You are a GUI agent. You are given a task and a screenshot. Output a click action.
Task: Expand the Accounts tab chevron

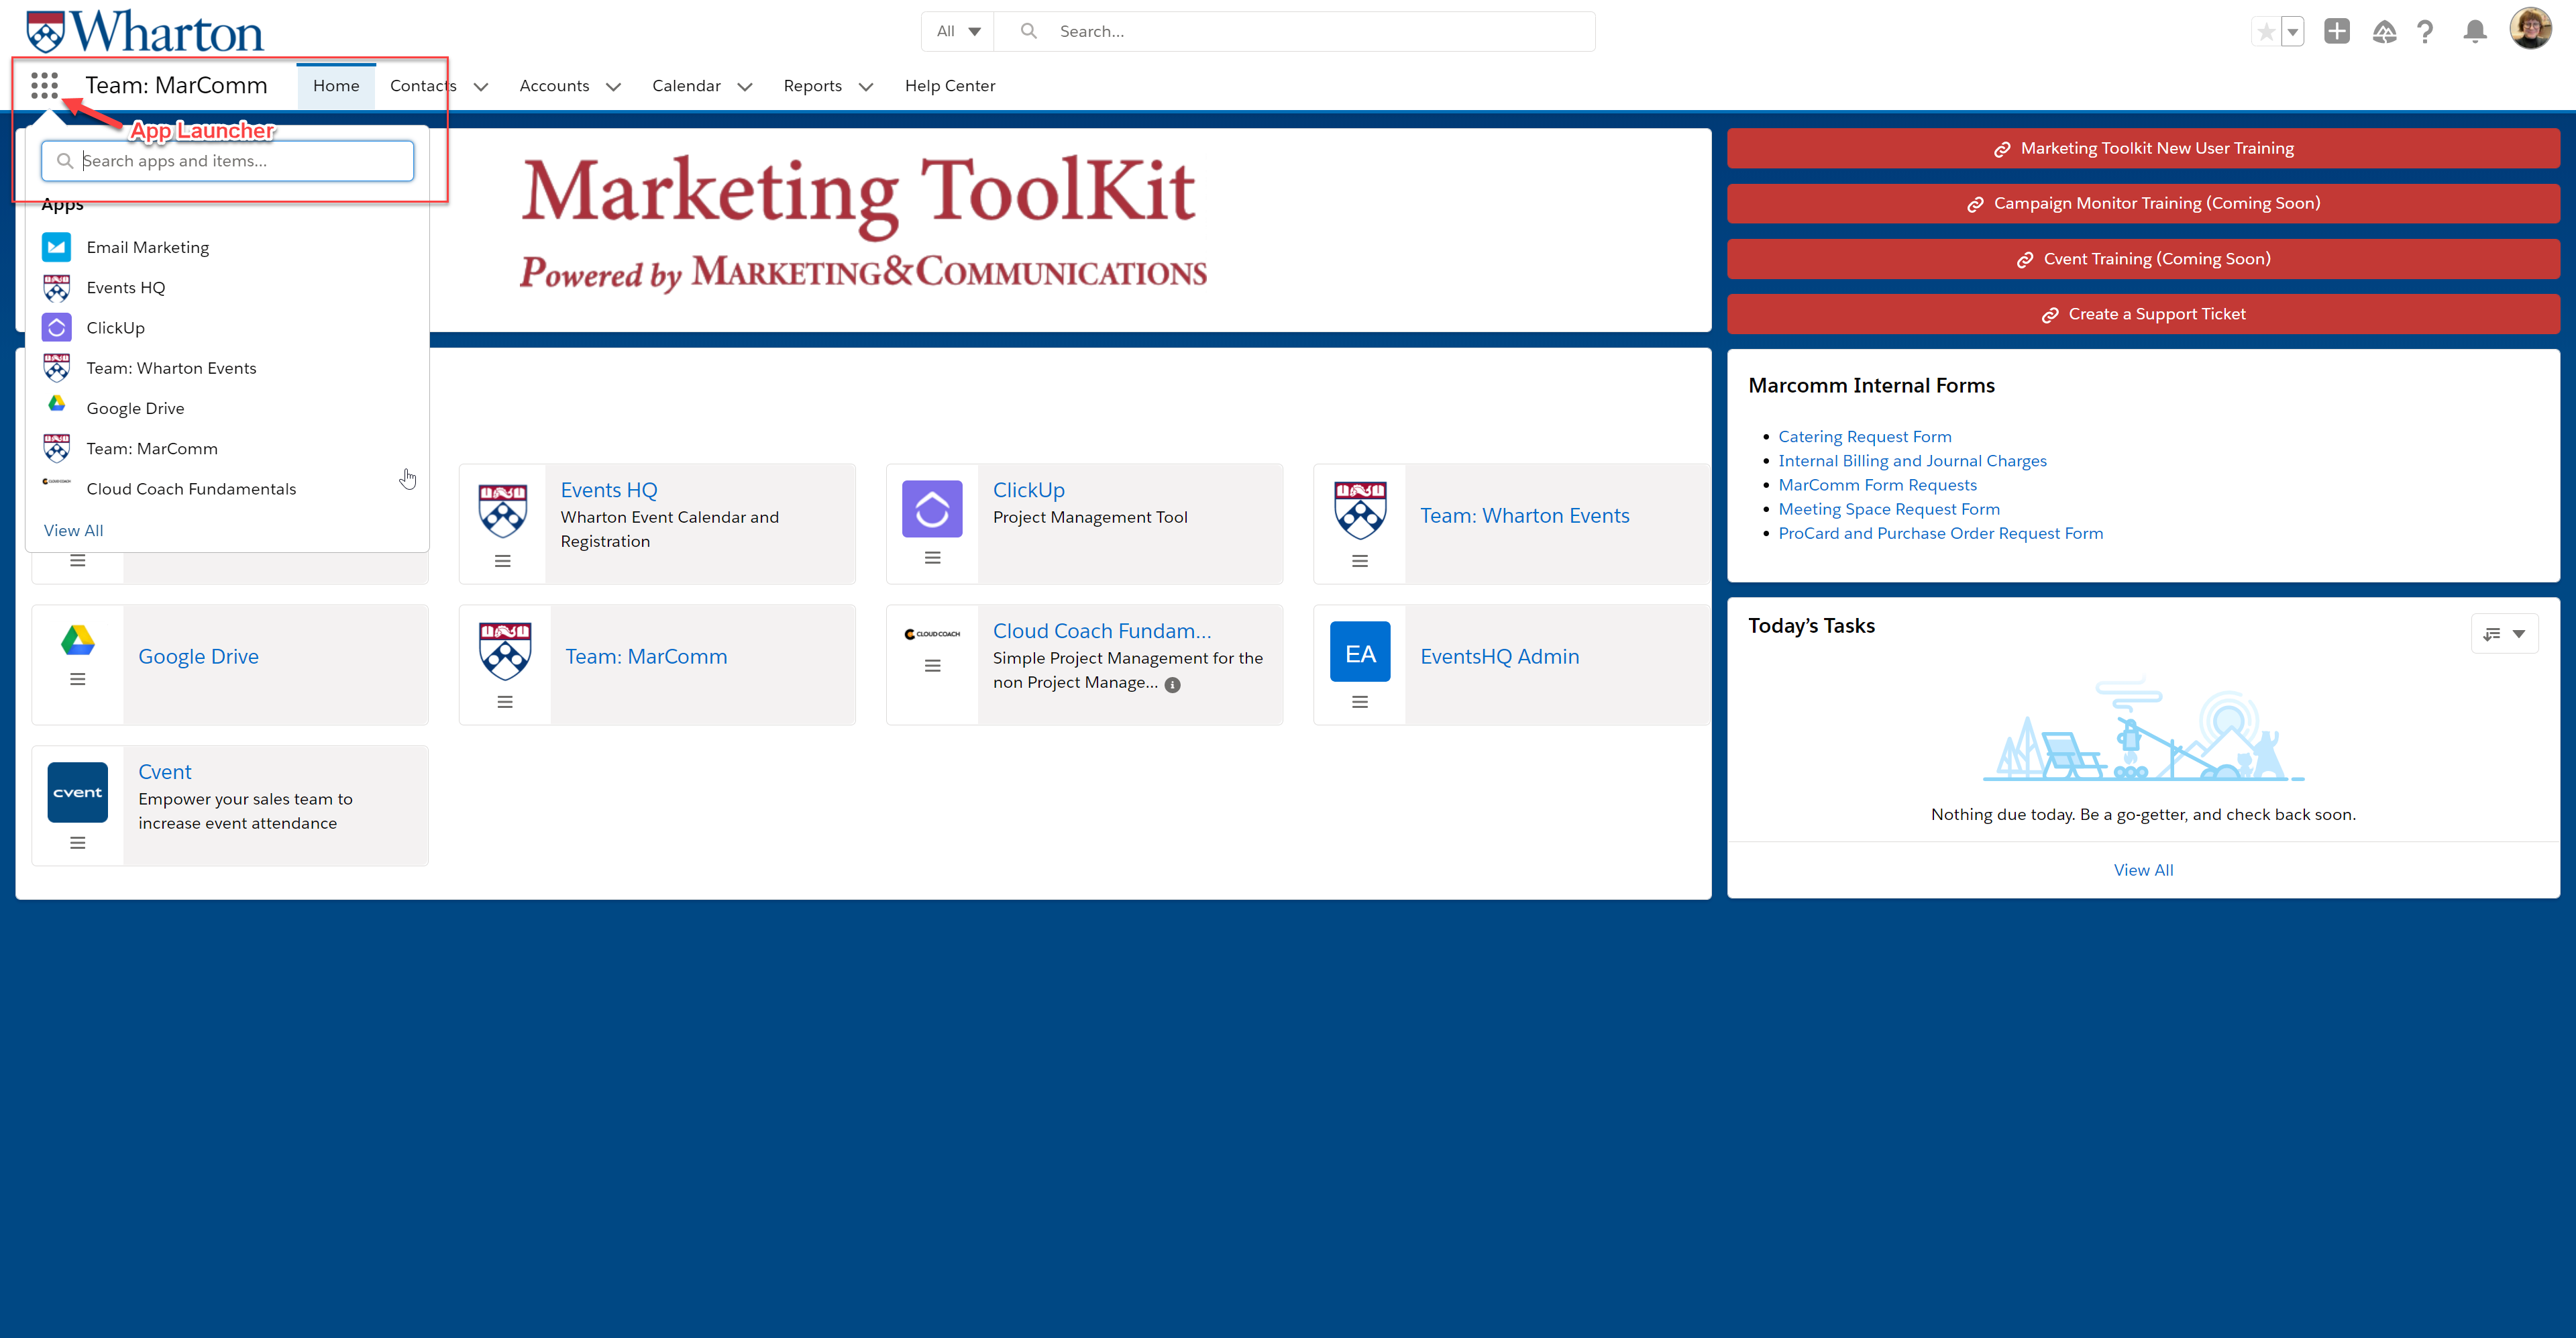tap(614, 87)
